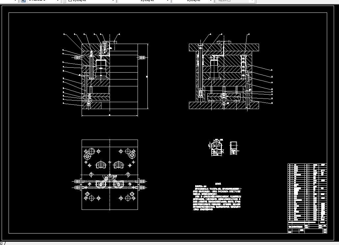Click the parts list table
Viewport: 339px width, 245px height.
307,198
